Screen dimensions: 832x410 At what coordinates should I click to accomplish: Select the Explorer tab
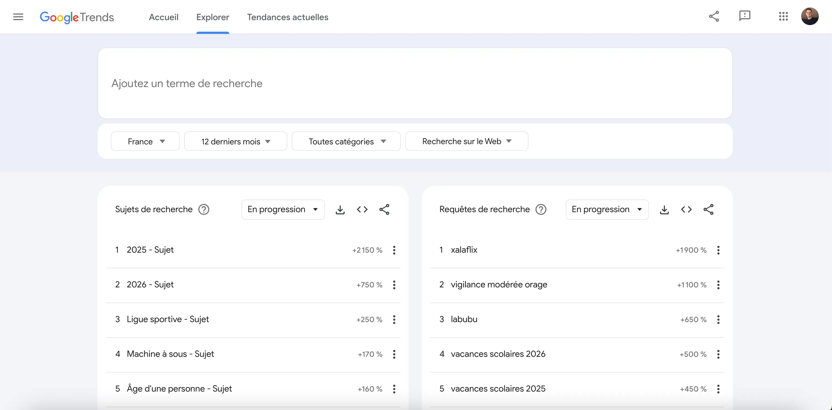(213, 17)
